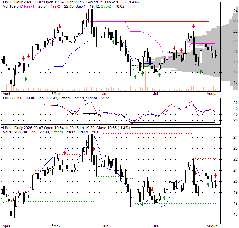
Task: Click the green buy arrow in August, bottom chart
Action: point(208,184)
